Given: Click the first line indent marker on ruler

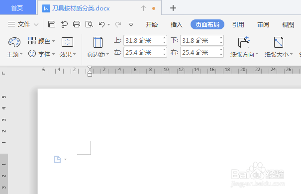Looking at the screenshot, I should pyautogui.click(x=90, y=68).
